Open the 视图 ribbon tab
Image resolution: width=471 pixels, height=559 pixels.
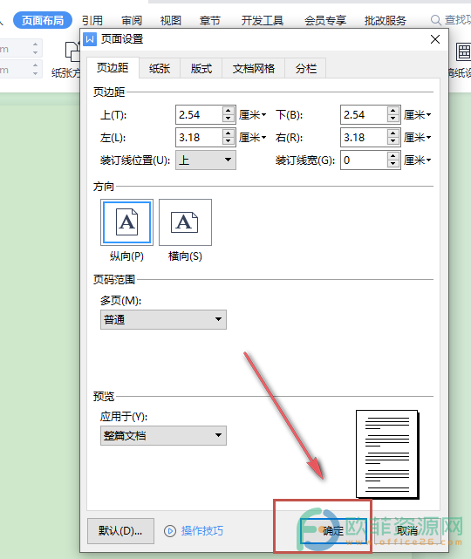171,20
